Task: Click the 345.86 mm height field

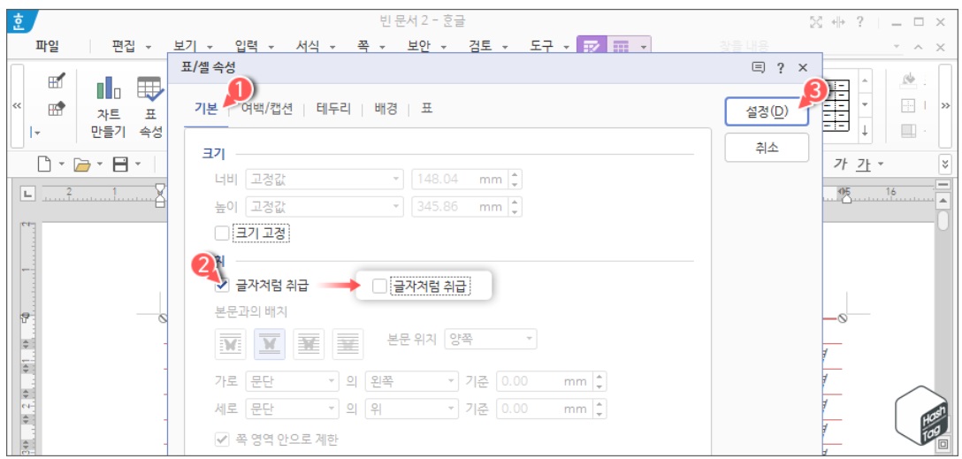Action: tap(460, 206)
